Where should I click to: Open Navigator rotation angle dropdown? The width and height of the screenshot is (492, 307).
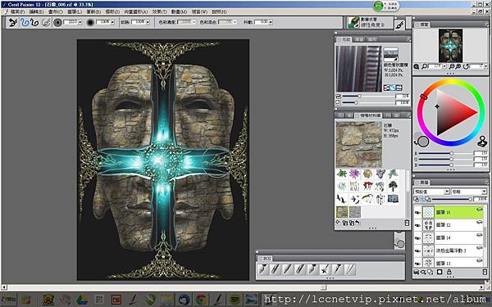pos(485,66)
